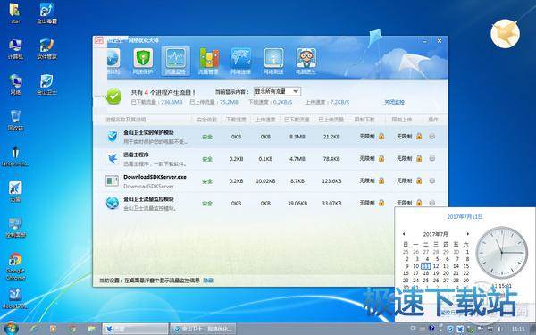Image resolution: width=536 pixels, height=335 pixels.
Task: Open the 网速保护 shield tool
Action: click(143, 62)
